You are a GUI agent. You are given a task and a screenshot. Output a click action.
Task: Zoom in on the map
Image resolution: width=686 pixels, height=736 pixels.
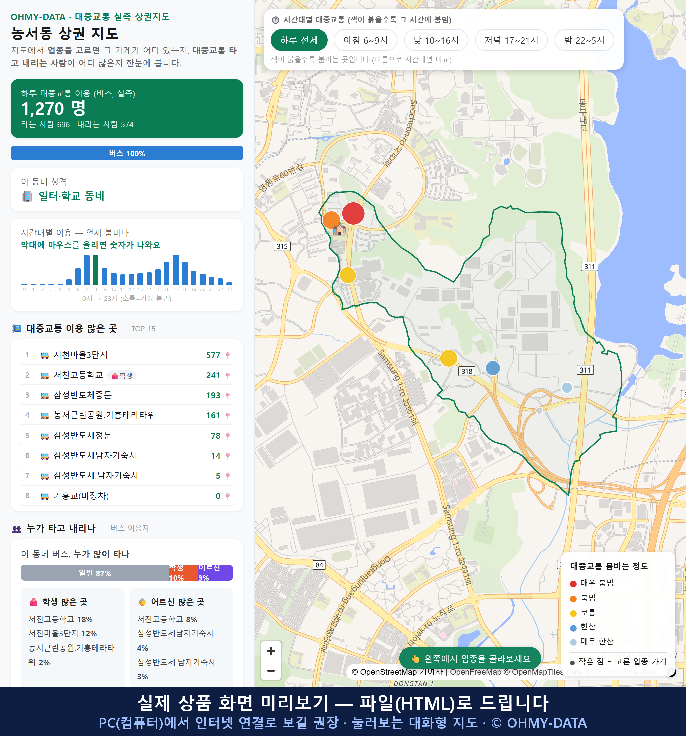pos(271,651)
